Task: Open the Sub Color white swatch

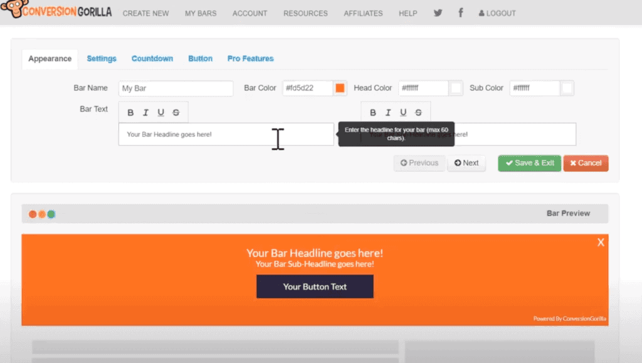Action: click(x=567, y=88)
